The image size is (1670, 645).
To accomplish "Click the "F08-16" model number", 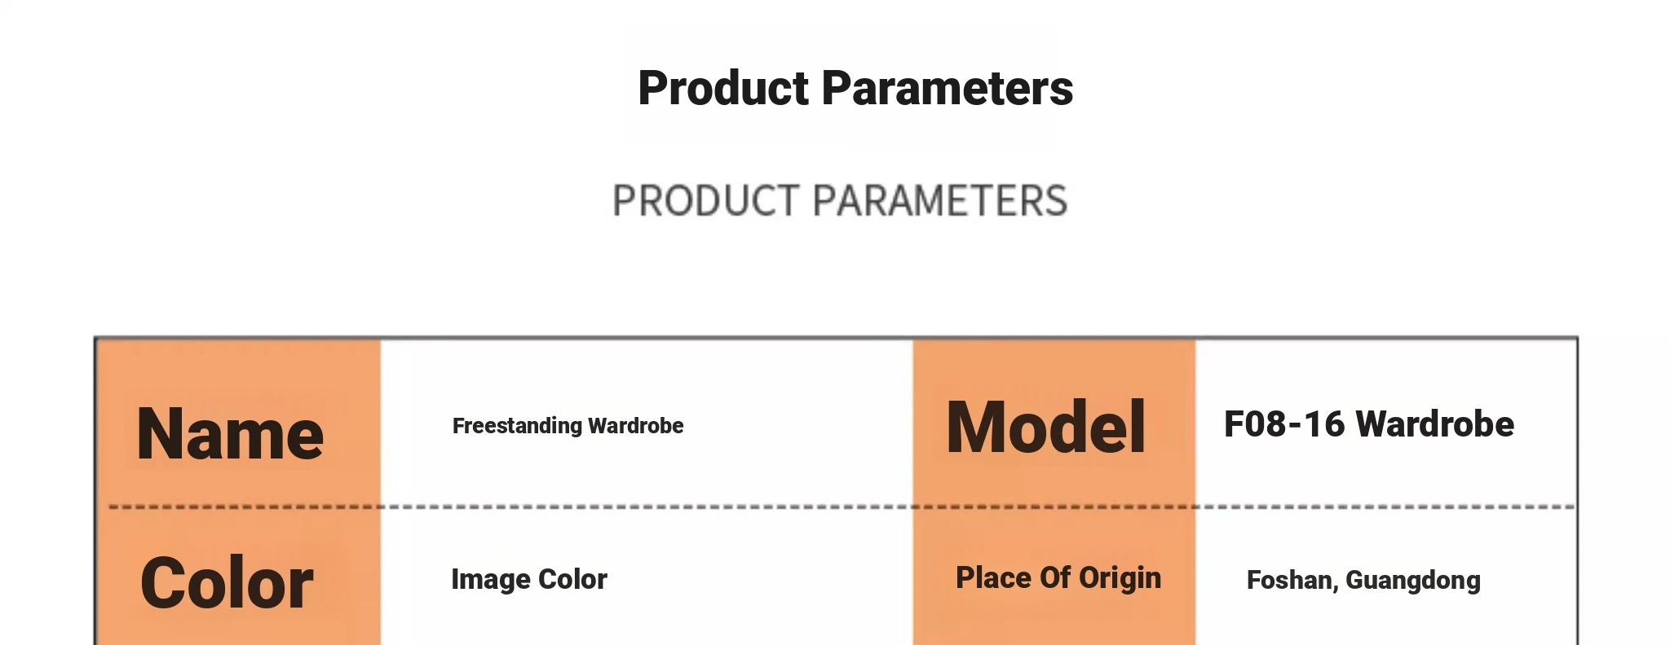I will tap(1283, 424).
